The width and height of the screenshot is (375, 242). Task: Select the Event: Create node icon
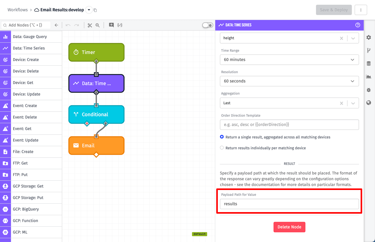[5, 106]
